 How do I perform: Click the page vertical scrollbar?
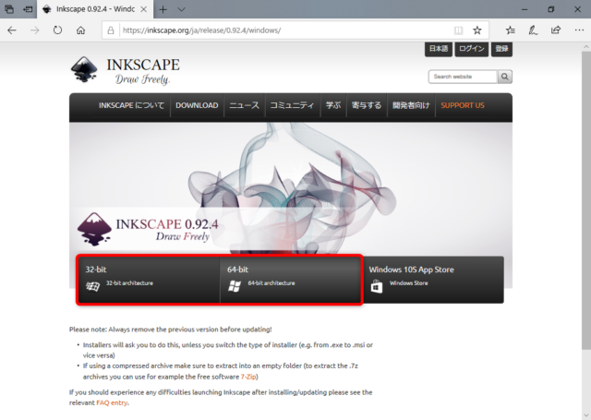click(586, 201)
